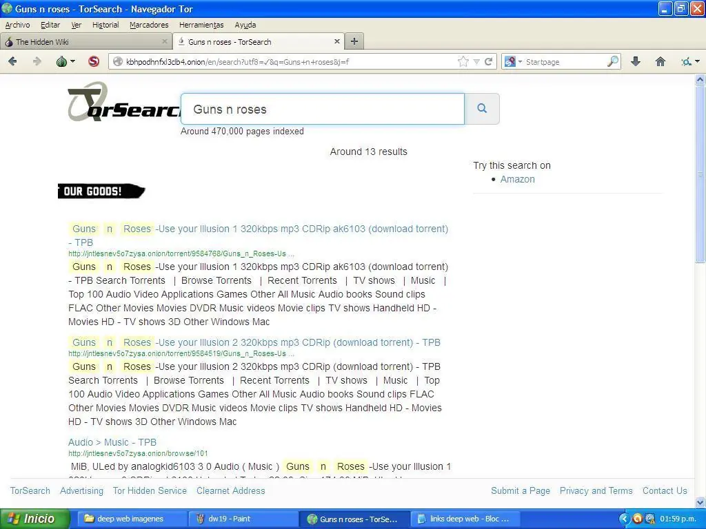Open Use your Illusion 2 torrent result
Viewport: 706px width, 529px height.
(254, 342)
